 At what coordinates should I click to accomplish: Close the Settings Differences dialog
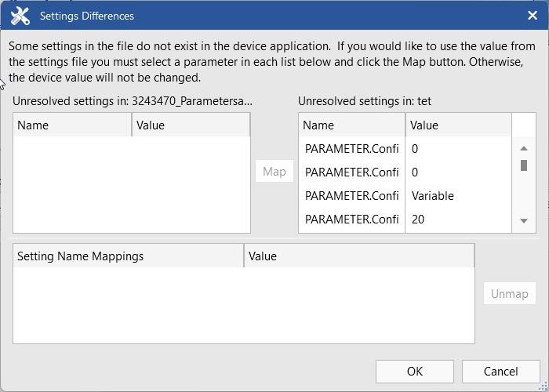pyautogui.click(x=532, y=16)
